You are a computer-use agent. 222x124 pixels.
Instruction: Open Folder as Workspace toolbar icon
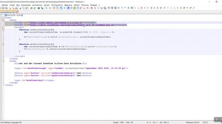click(x=84, y=8)
